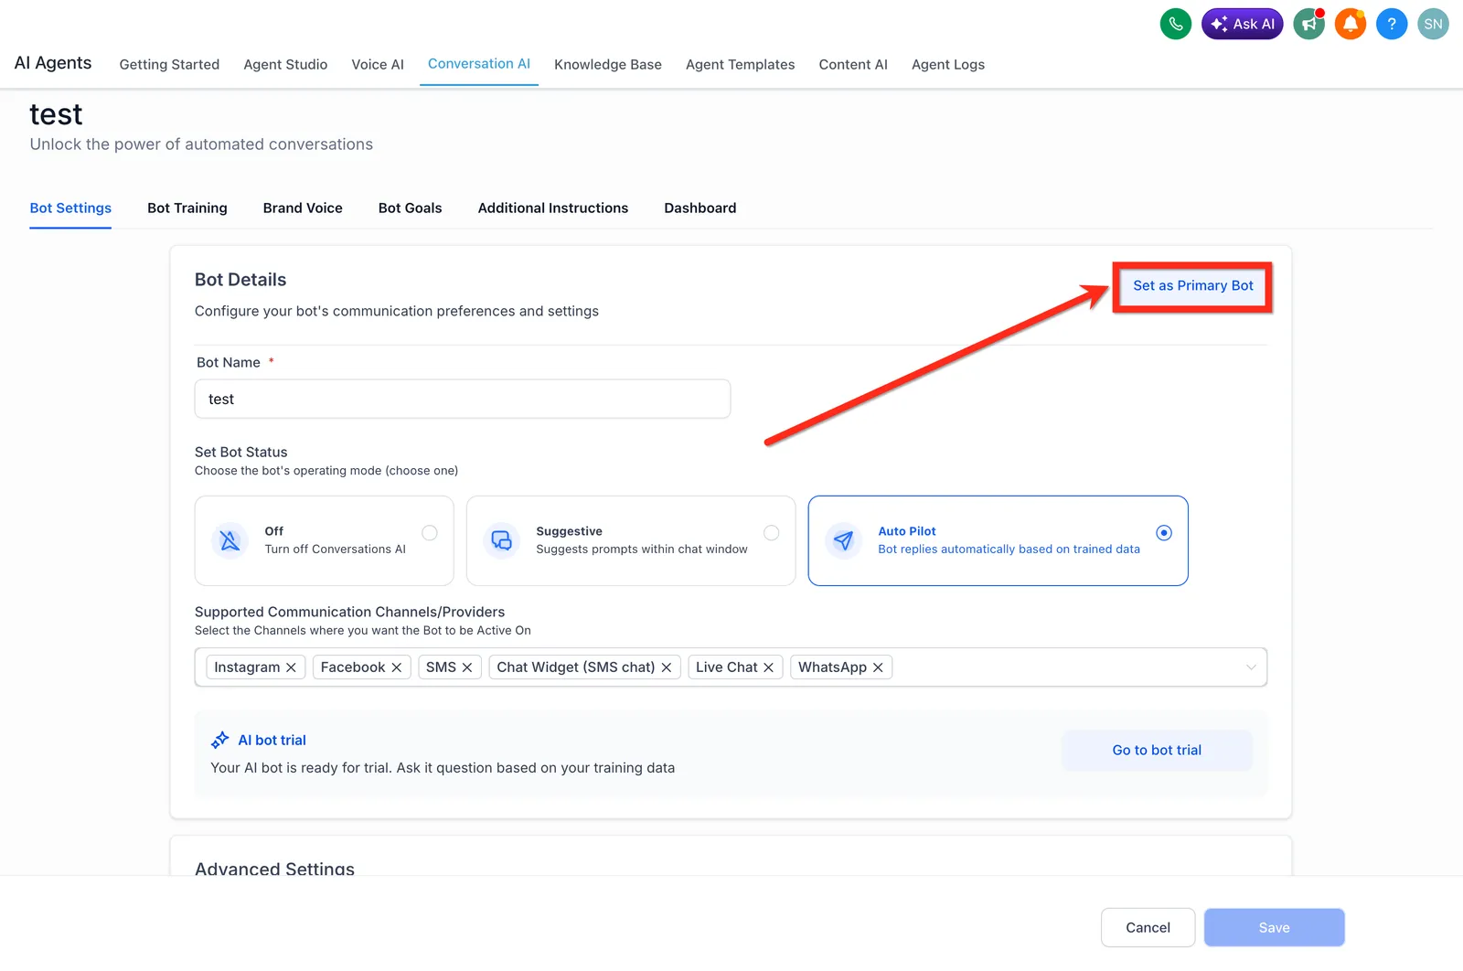Click the Auto Pilot paper plane icon
This screenshot has height=971, width=1463.
point(843,540)
